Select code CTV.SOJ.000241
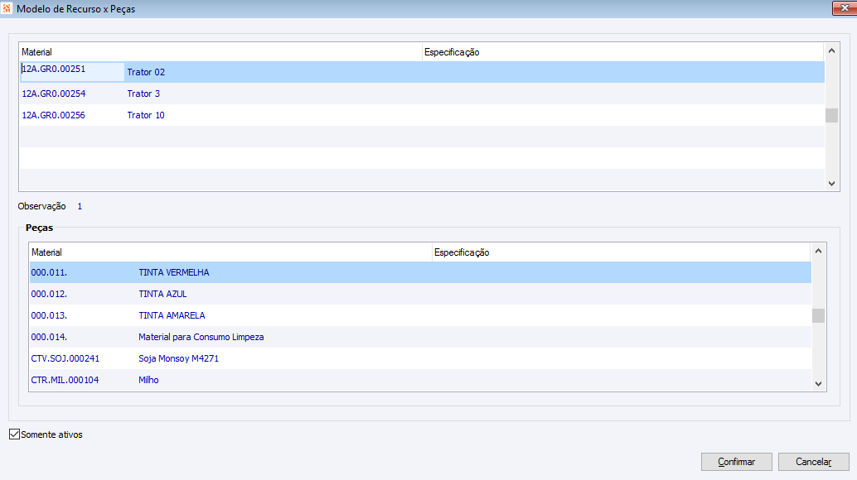Viewport: 857px width, 480px height. 65,358
